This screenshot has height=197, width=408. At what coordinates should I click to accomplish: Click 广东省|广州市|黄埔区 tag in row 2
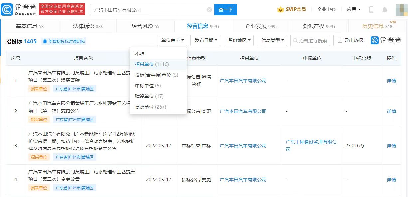coord(75,120)
